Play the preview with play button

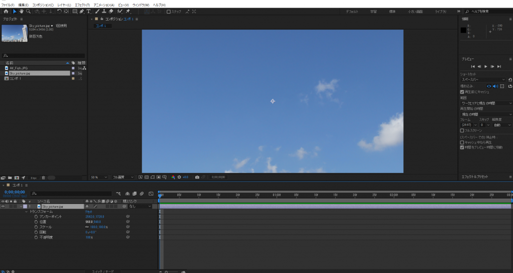[x=486, y=66]
